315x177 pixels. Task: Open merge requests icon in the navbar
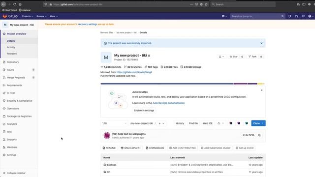[296, 16]
